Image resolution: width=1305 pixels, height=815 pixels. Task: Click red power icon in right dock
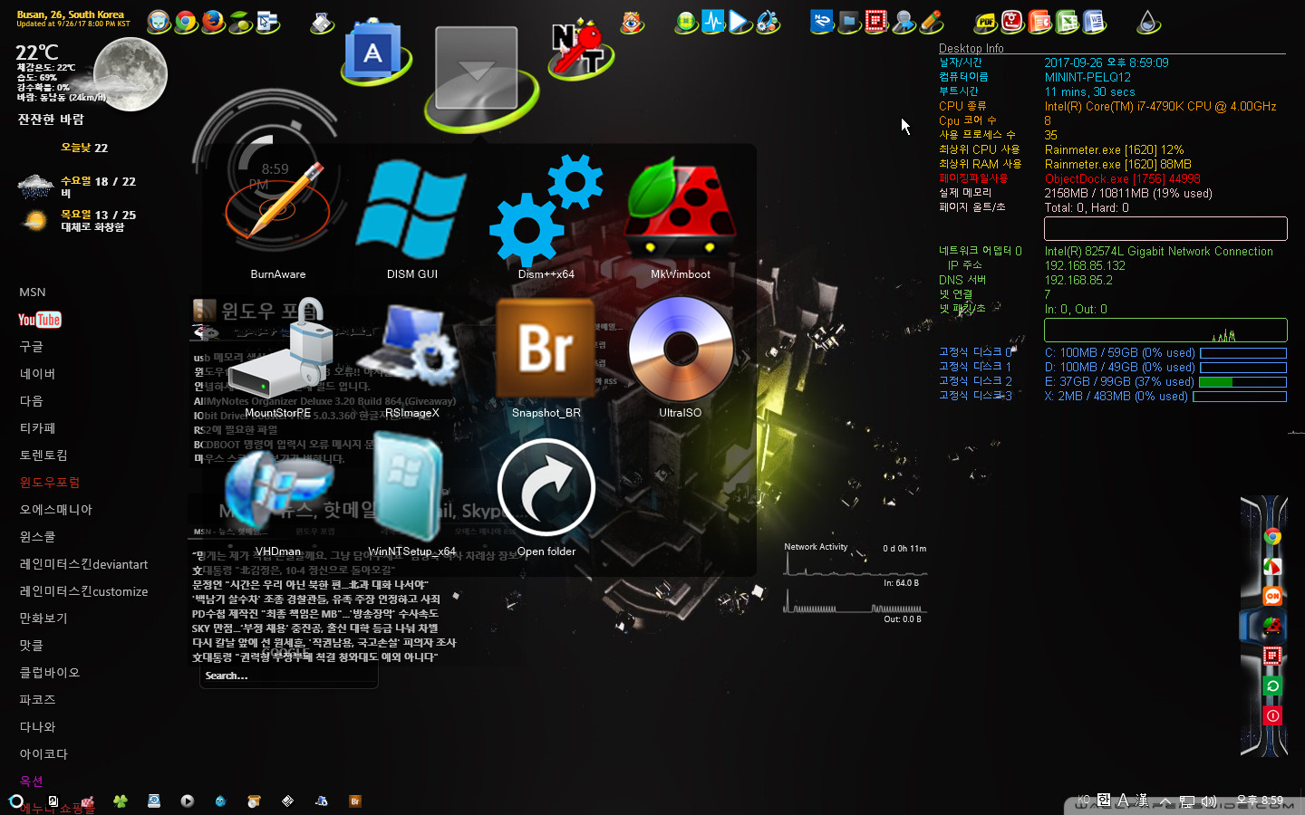click(x=1272, y=715)
